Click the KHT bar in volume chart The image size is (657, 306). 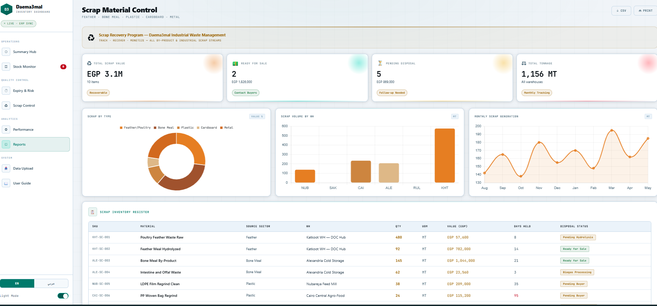[x=444, y=155]
